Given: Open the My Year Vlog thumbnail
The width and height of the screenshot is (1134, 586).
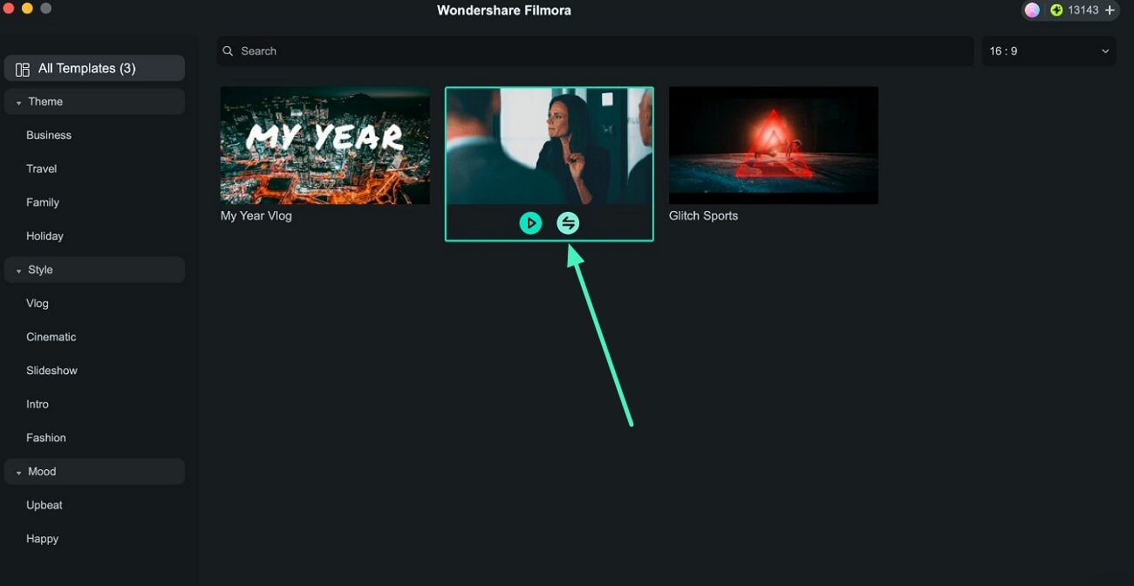Looking at the screenshot, I should pos(324,146).
